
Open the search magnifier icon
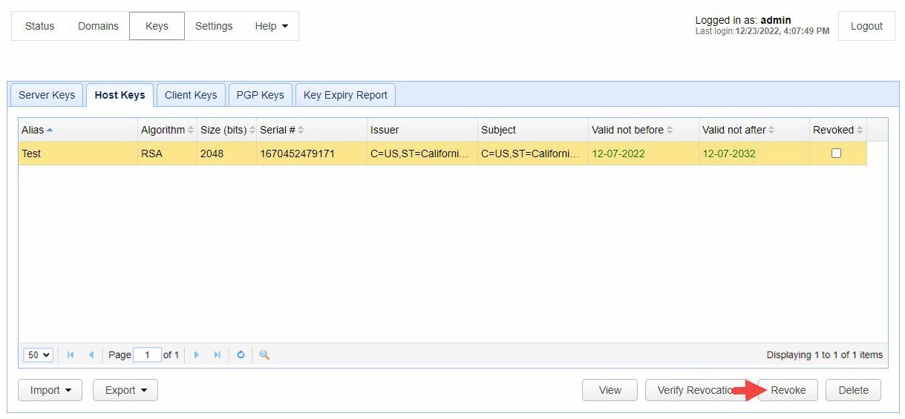click(x=264, y=355)
